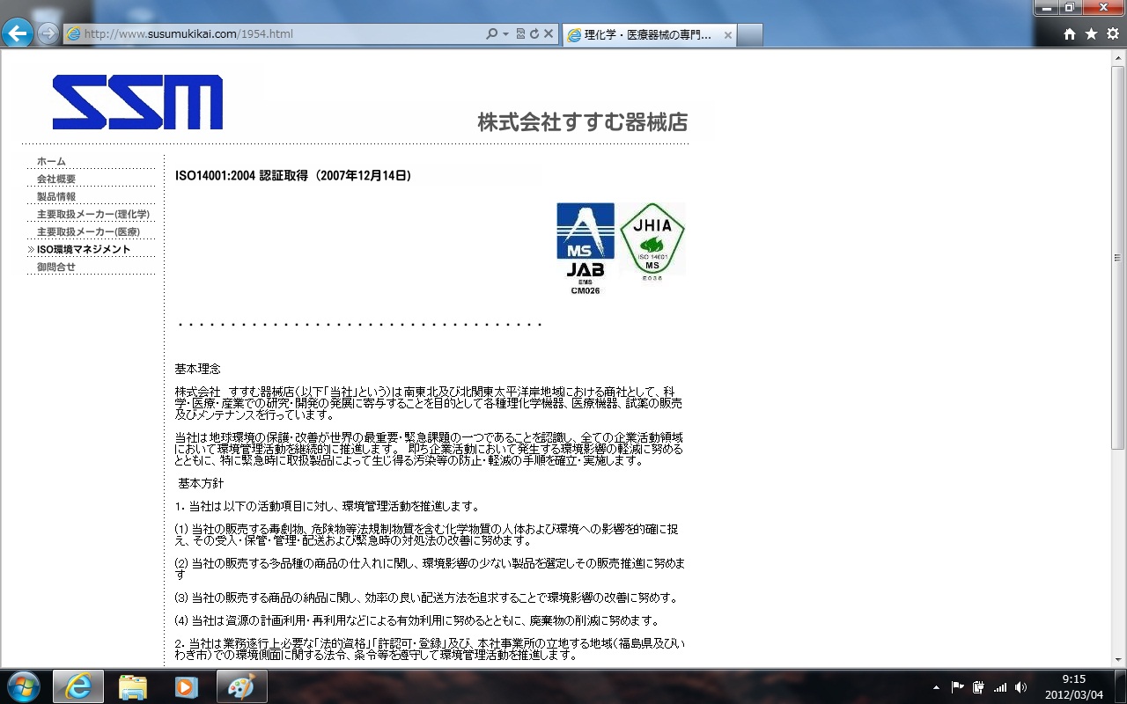Open the ホーム navigation link
The width and height of the screenshot is (1127, 704).
click(51, 162)
